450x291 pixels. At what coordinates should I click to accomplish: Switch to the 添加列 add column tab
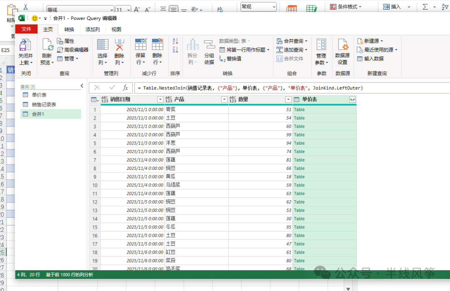click(x=92, y=29)
